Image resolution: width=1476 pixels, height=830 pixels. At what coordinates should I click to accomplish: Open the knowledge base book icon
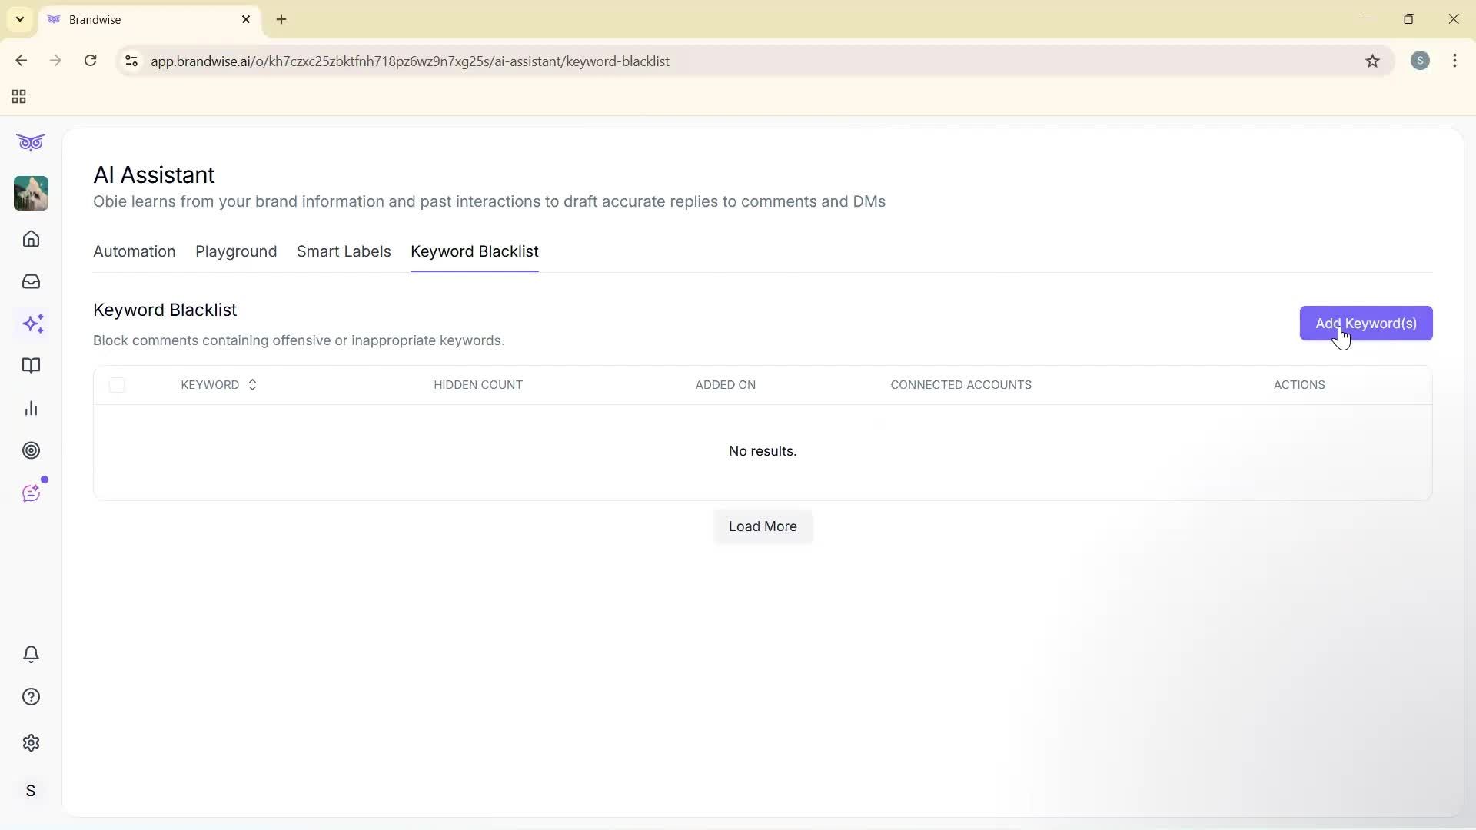[x=31, y=366]
